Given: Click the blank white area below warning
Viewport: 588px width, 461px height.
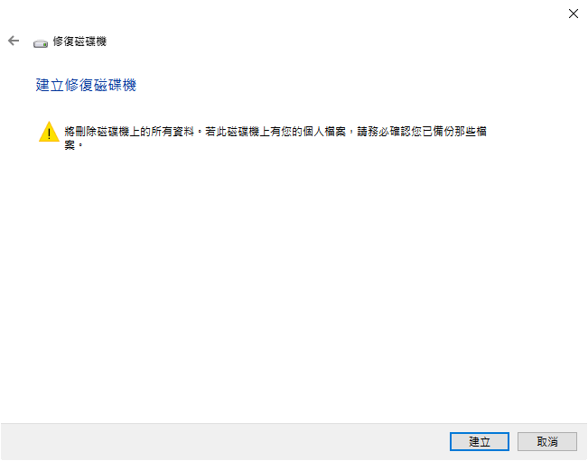Looking at the screenshot, I should click(x=293, y=284).
